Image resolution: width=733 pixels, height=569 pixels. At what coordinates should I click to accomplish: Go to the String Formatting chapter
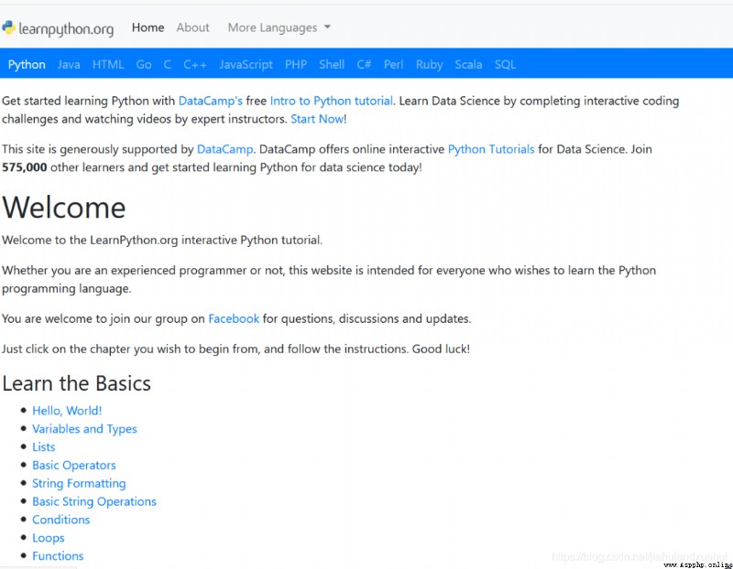79,484
